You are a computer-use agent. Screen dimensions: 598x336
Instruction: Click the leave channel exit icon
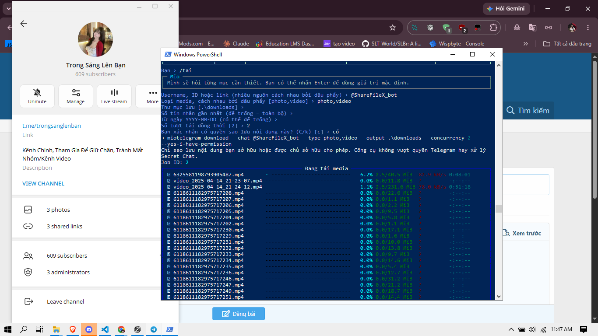(x=28, y=301)
